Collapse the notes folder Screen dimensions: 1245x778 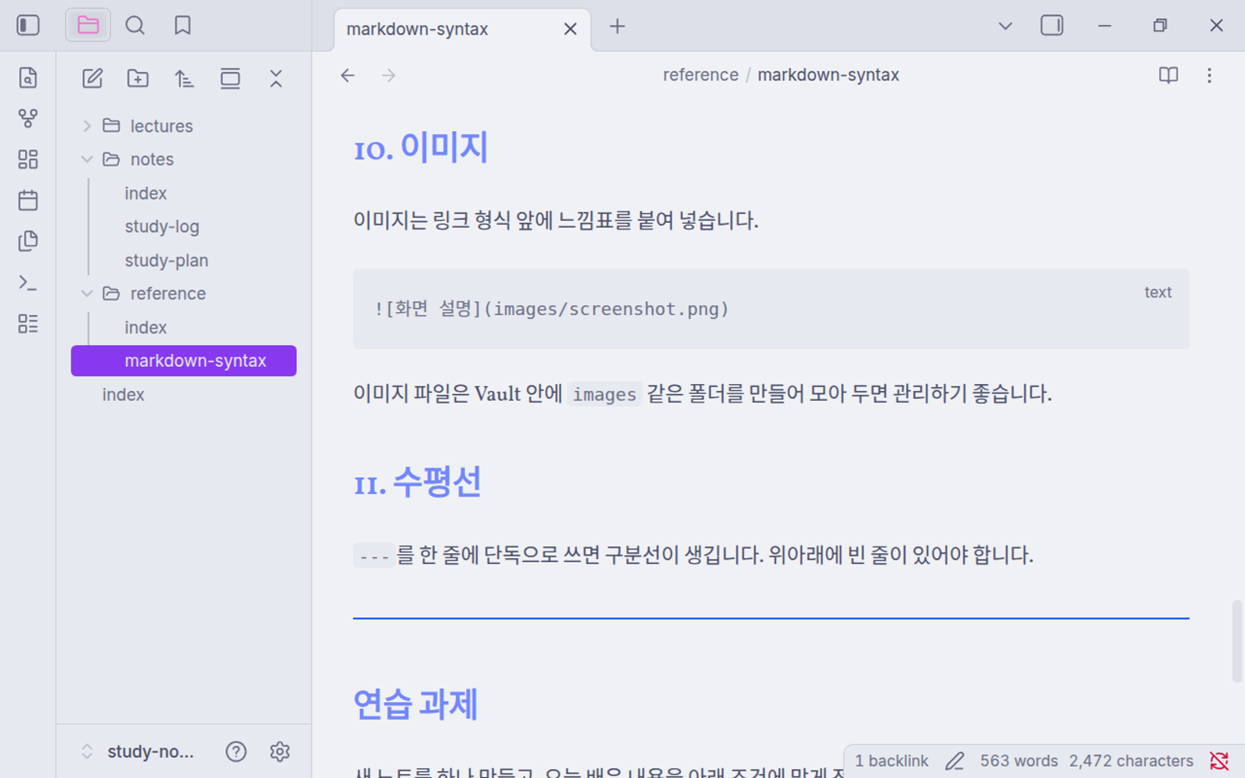tap(87, 159)
